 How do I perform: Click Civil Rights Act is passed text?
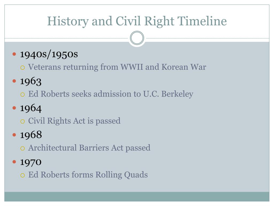pos(74,121)
